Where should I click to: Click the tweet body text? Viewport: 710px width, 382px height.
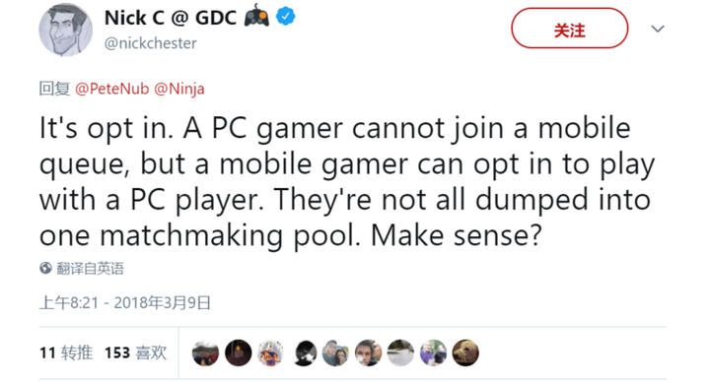click(x=347, y=182)
